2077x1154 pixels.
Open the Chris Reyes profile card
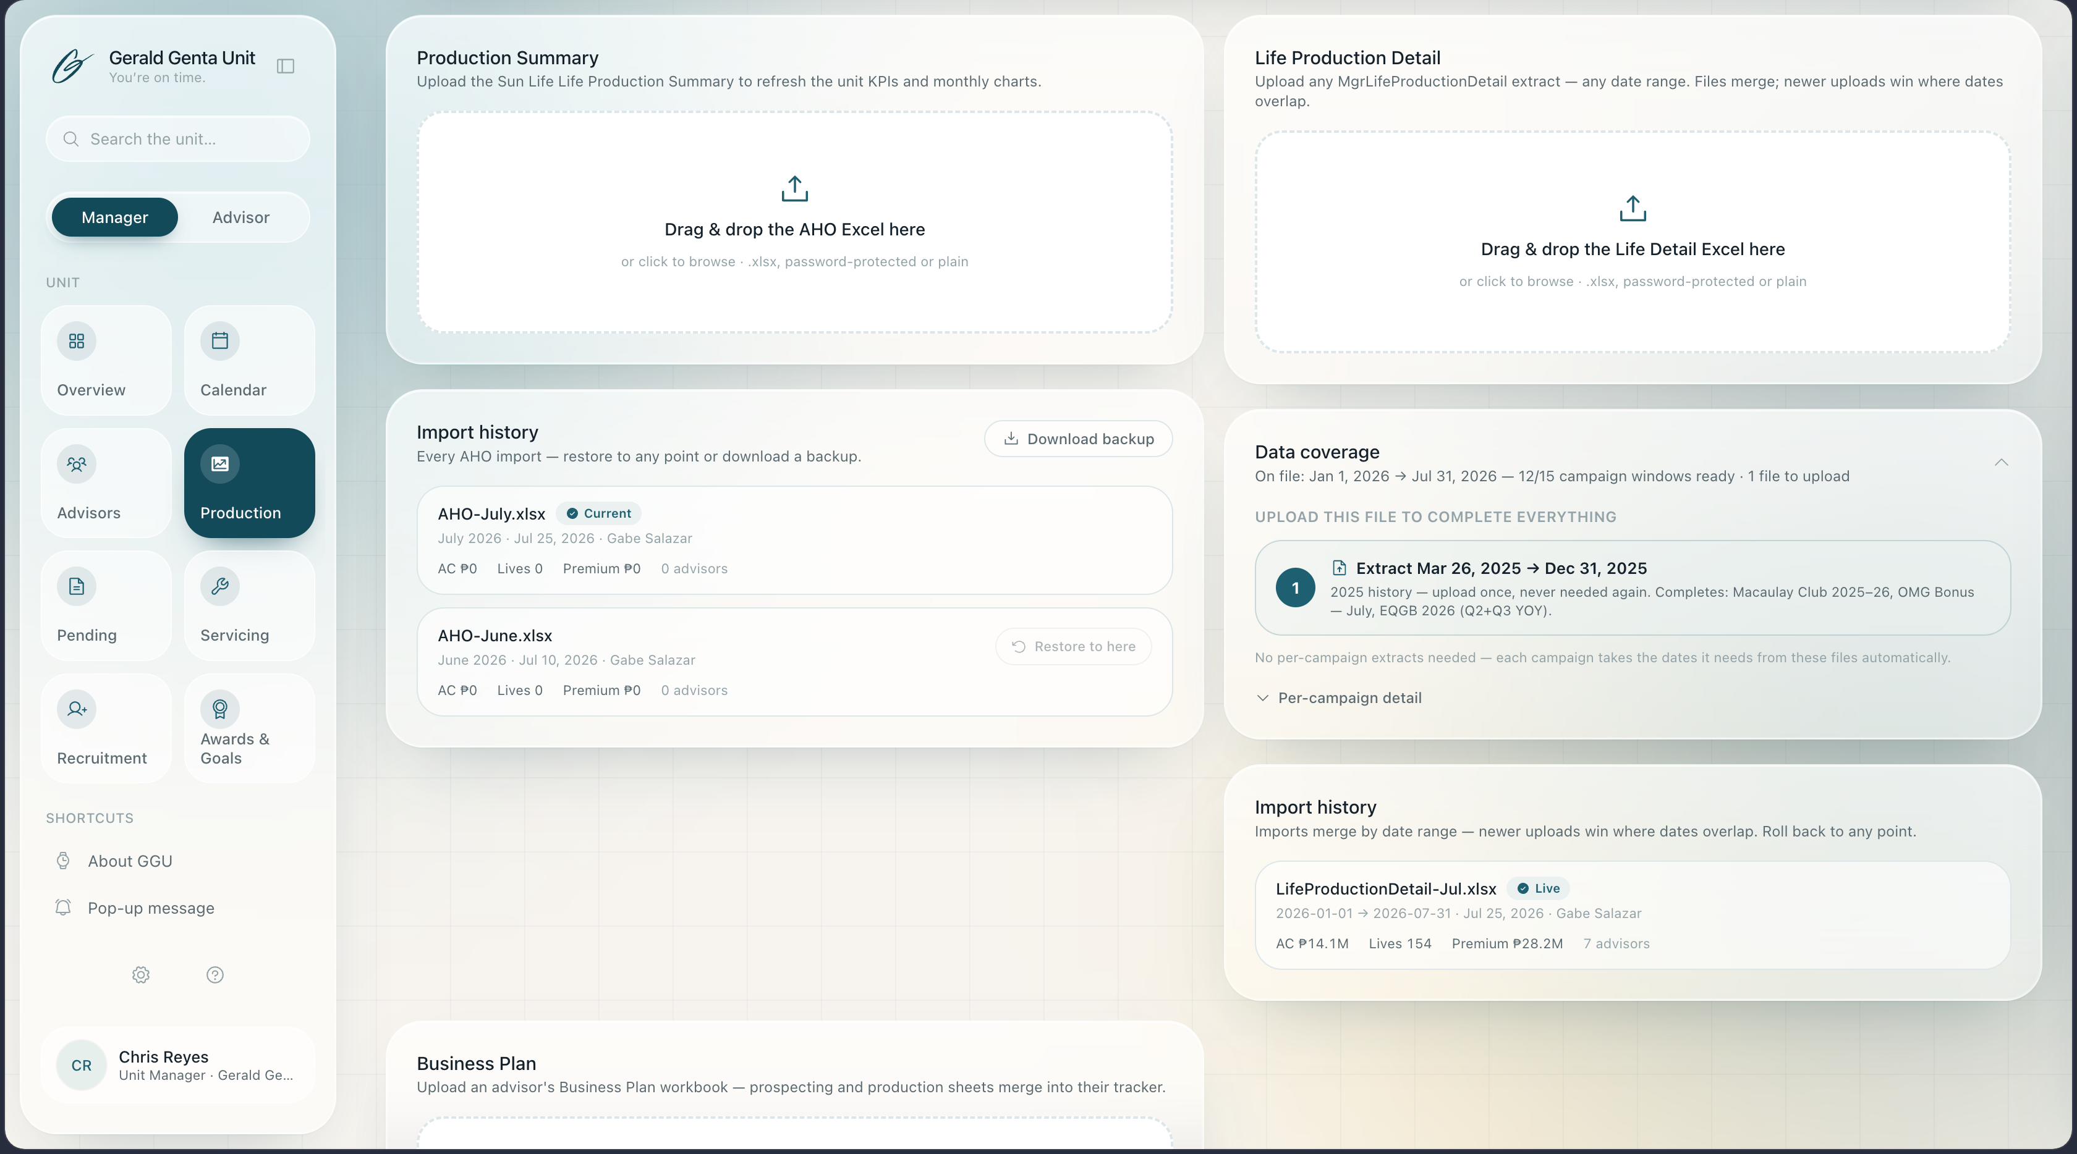pos(177,1066)
